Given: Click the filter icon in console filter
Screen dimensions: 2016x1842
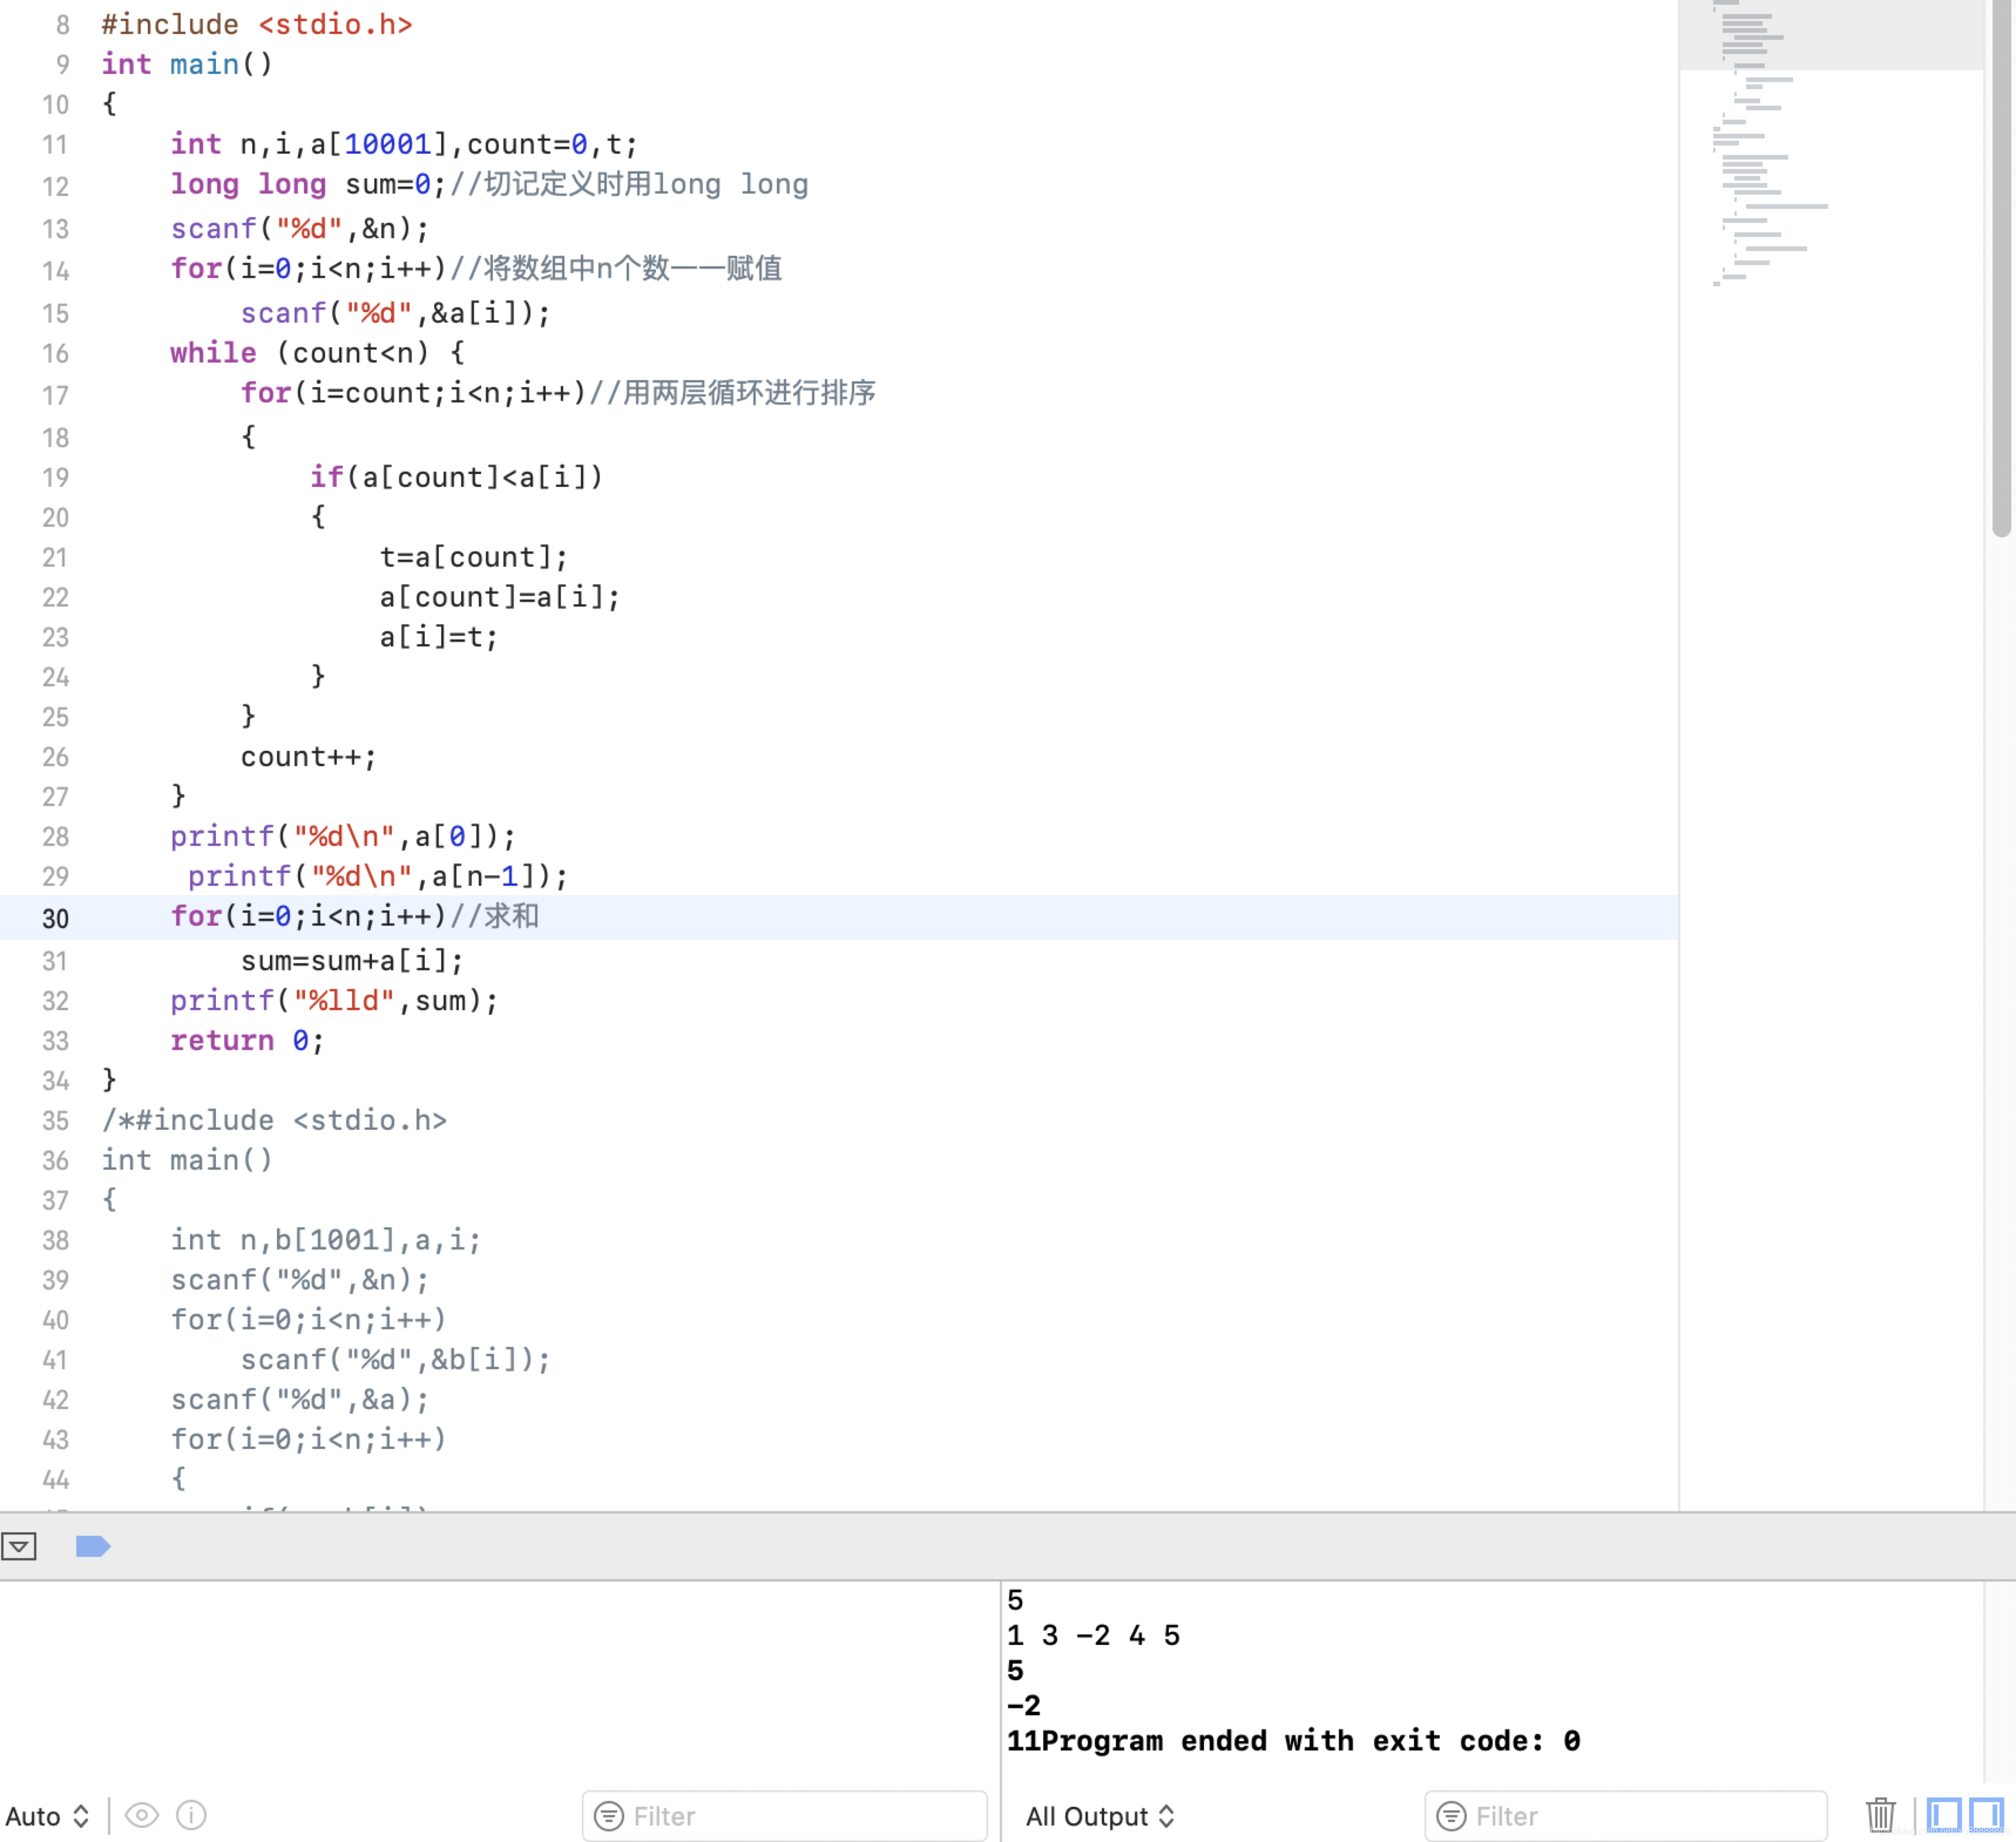Looking at the screenshot, I should 1451,1816.
